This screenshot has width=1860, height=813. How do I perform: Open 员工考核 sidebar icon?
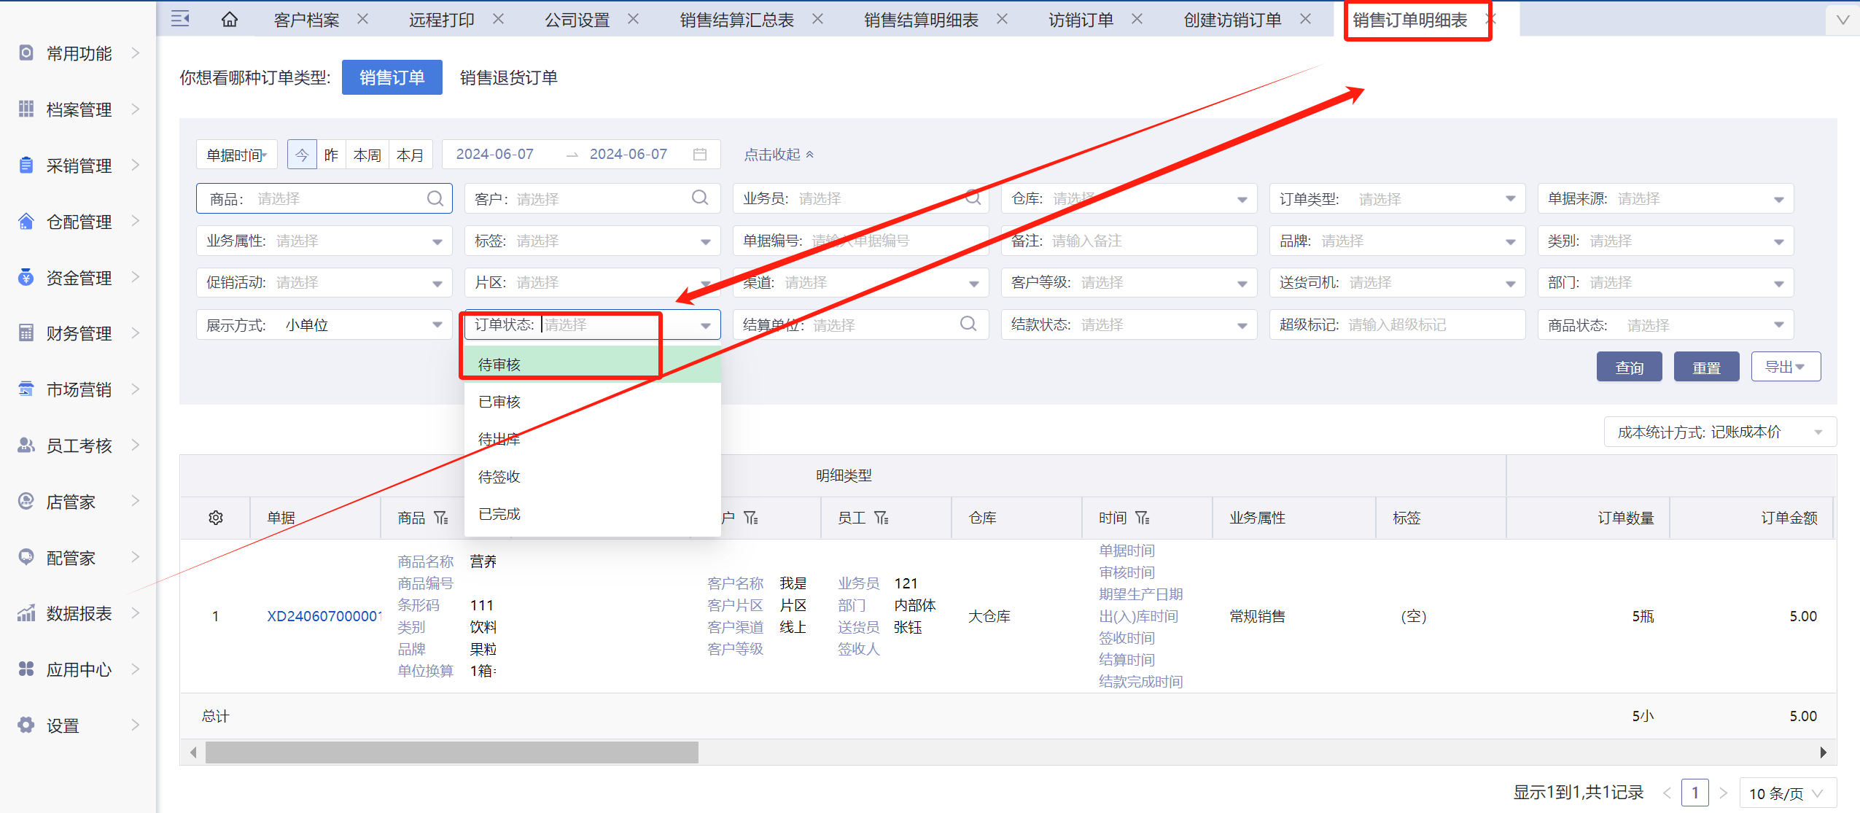26,445
